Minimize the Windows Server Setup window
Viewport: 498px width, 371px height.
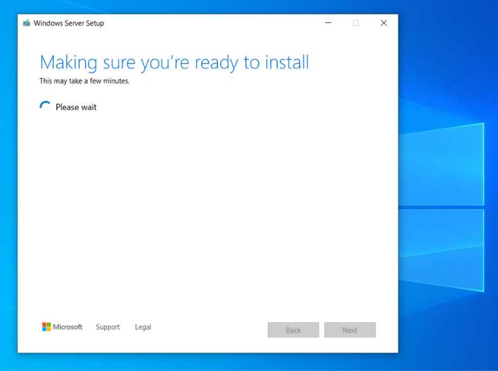[x=328, y=23]
